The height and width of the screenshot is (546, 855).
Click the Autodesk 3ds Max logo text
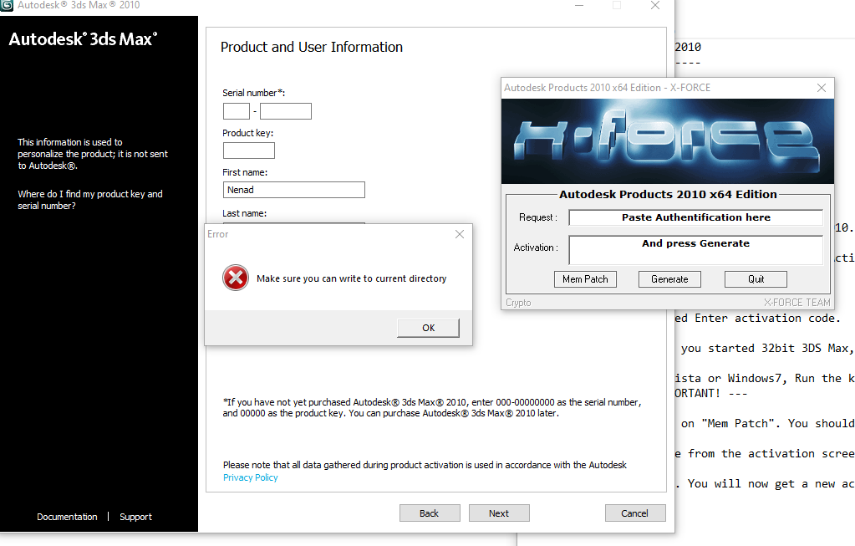[83, 39]
